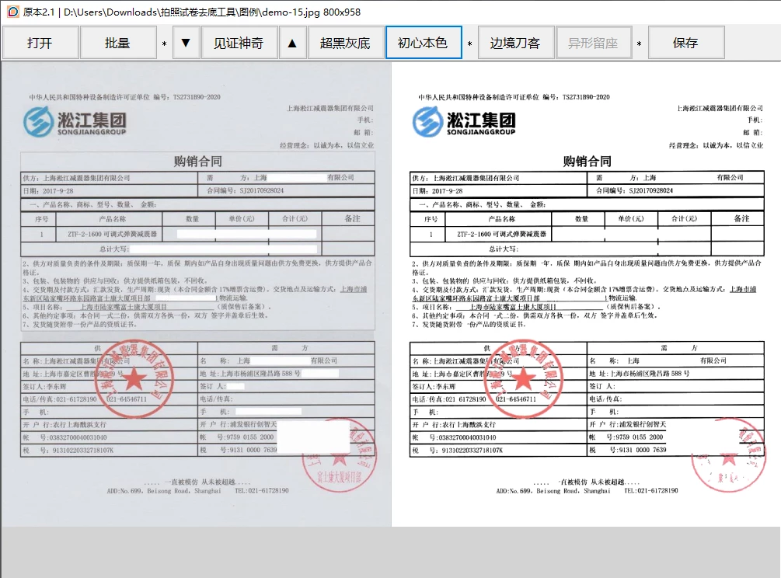Enable the 边境刀客 mode

515,44
